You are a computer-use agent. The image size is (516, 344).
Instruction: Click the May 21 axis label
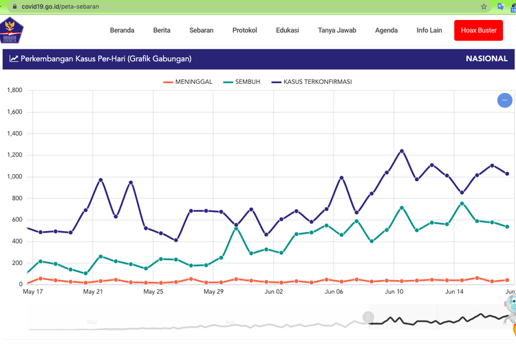tap(93, 292)
